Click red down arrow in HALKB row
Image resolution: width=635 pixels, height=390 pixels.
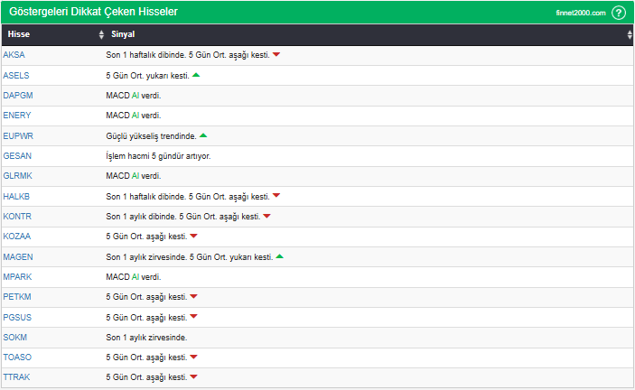(276, 196)
